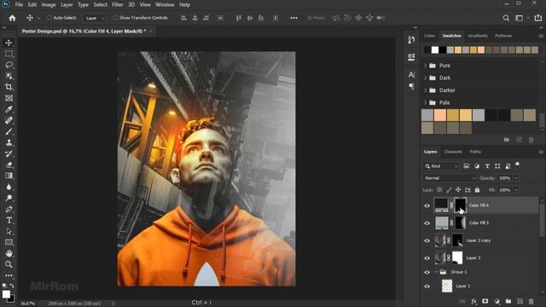Select the Lasso tool
This screenshot has height=307, width=546.
point(9,65)
